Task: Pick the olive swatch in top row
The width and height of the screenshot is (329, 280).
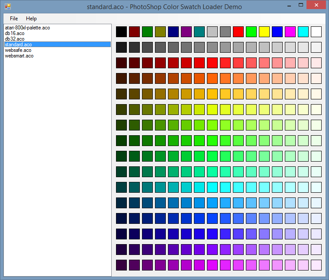Action: pos(160,32)
